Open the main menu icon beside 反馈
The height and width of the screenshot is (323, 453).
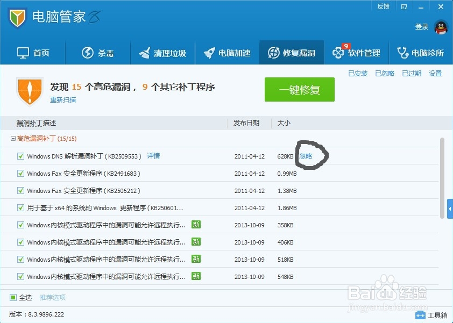pos(404,7)
